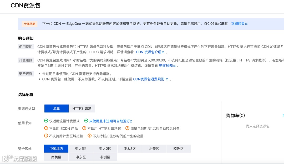Click the 选择配置 section heading
284x164 pixels.
click(x=26, y=95)
